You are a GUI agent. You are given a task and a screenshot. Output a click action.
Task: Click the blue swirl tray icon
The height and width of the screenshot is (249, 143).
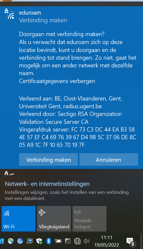[20, 241]
